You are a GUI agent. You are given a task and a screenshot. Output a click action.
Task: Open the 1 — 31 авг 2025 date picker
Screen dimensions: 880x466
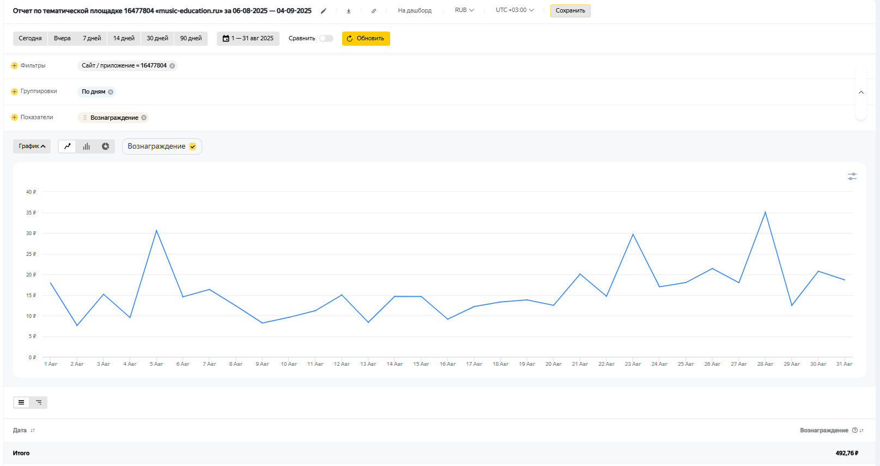tap(248, 39)
